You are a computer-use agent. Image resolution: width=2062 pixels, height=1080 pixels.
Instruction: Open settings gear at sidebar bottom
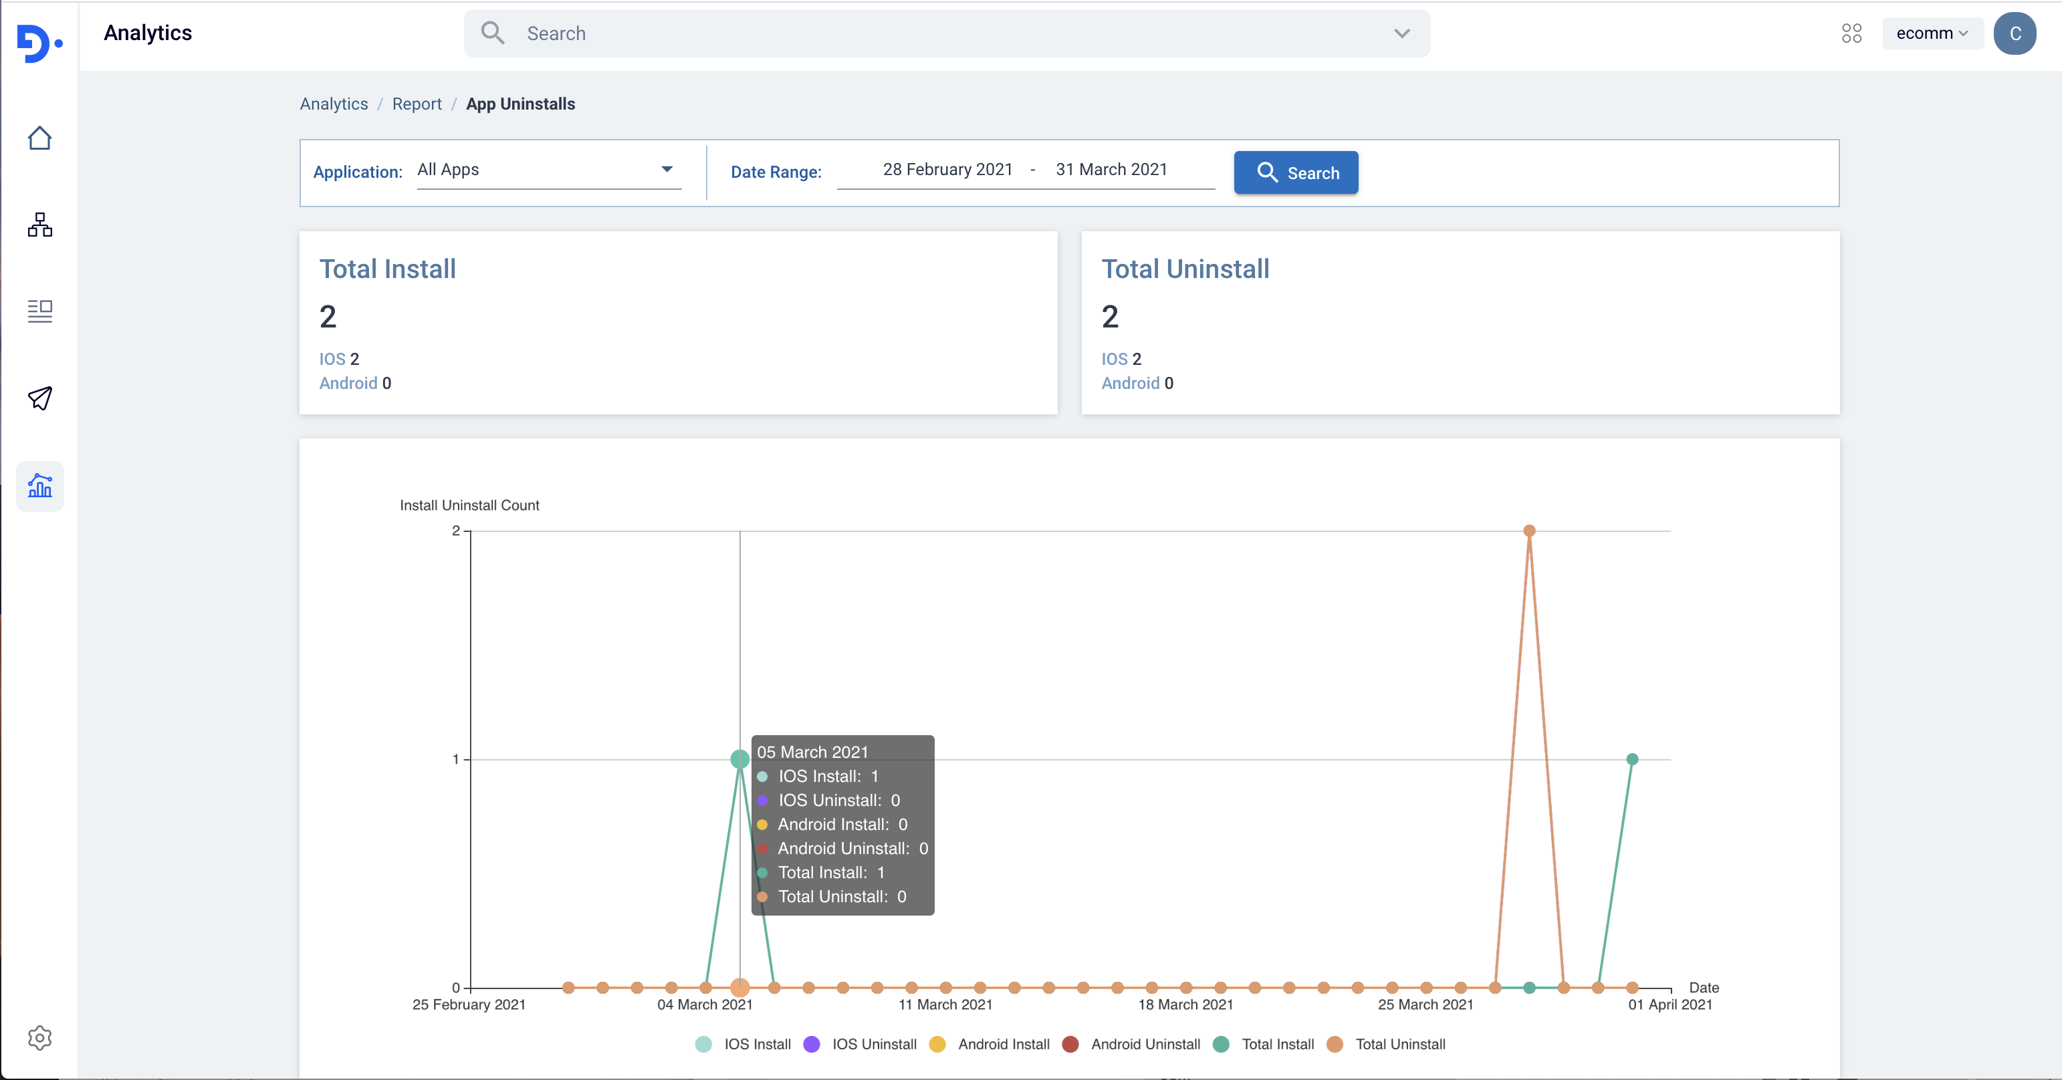point(39,1038)
